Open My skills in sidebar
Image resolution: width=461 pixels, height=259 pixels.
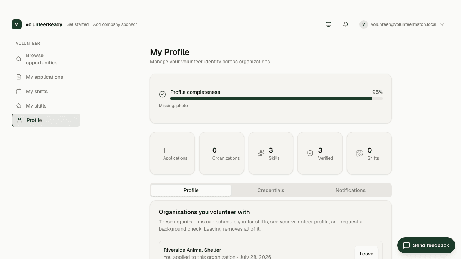pyautogui.click(x=46, y=106)
